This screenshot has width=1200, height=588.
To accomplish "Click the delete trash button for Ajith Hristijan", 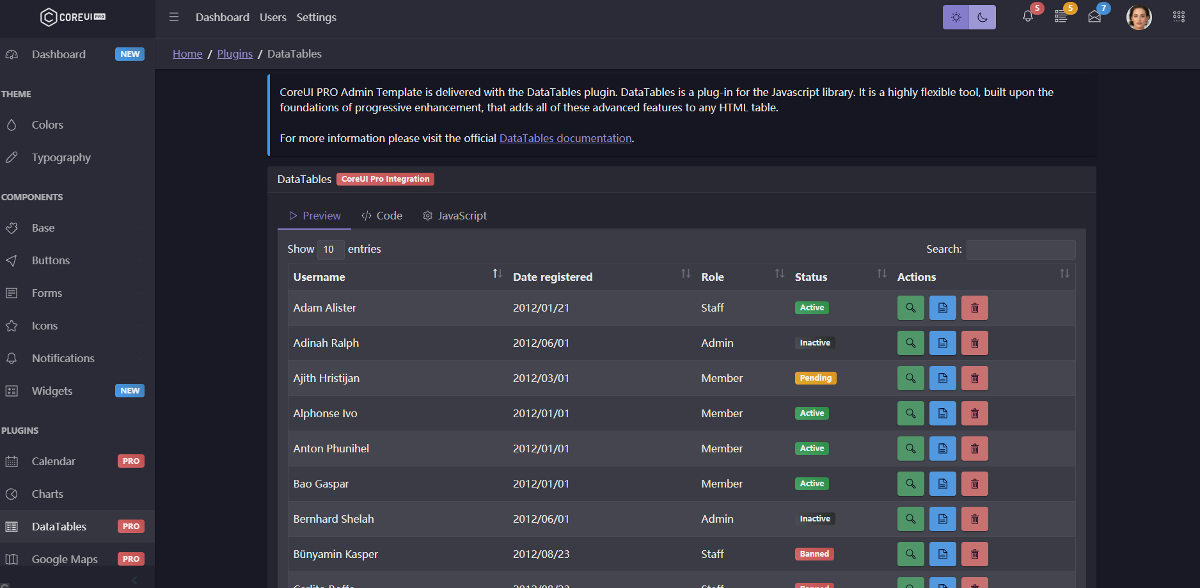I will pyautogui.click(x=974, y=378).
